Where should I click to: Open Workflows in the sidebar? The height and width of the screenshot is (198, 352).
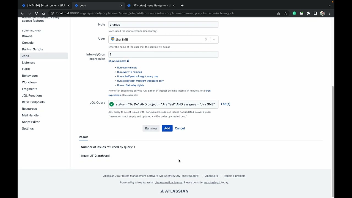pos(29,82)
